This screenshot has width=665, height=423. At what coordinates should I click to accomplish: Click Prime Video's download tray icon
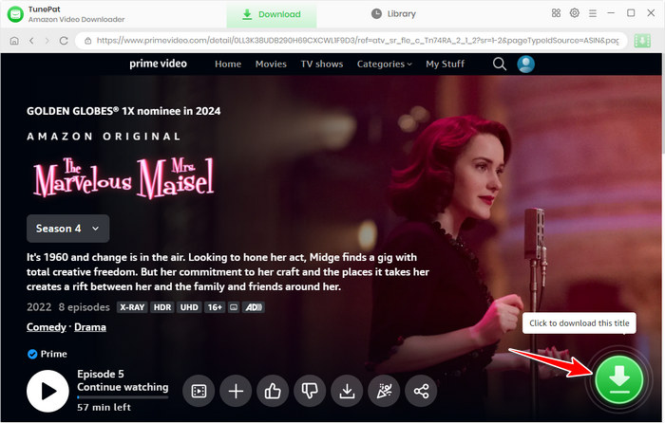[x=347, y=392]
